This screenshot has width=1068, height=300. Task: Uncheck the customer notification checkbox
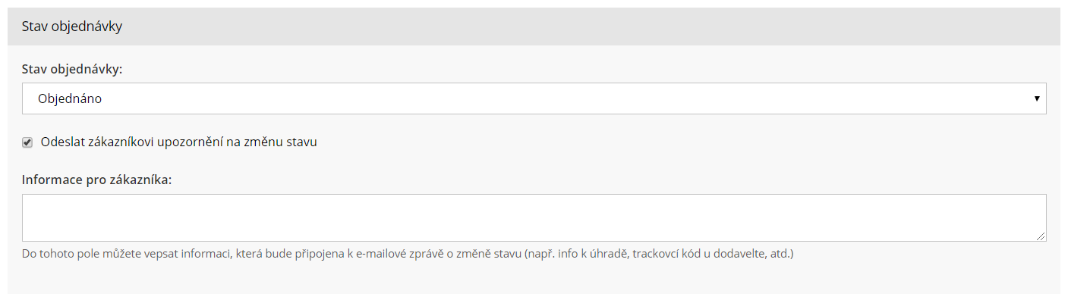pyautogui.click(x=27, y=142)
